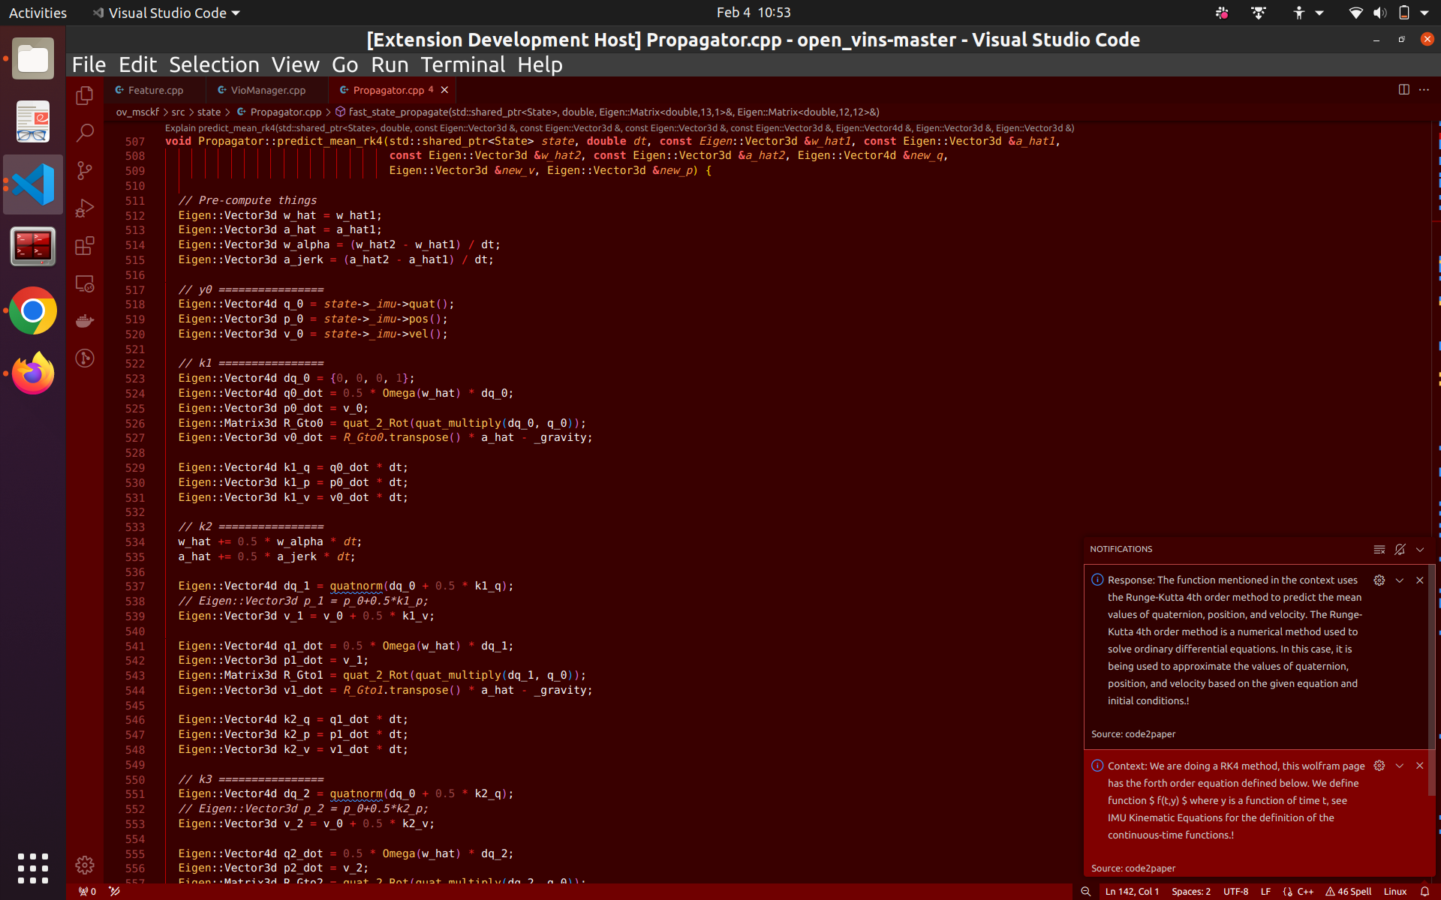Clear all notifications

(1379, 550)
